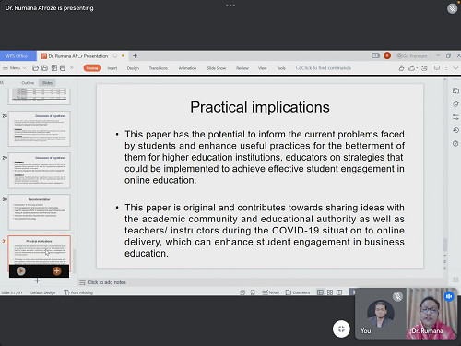This screenshot has width=461, height=346.
Task: Open the Animation ribbon tab
Action: [x=187, y=68]
